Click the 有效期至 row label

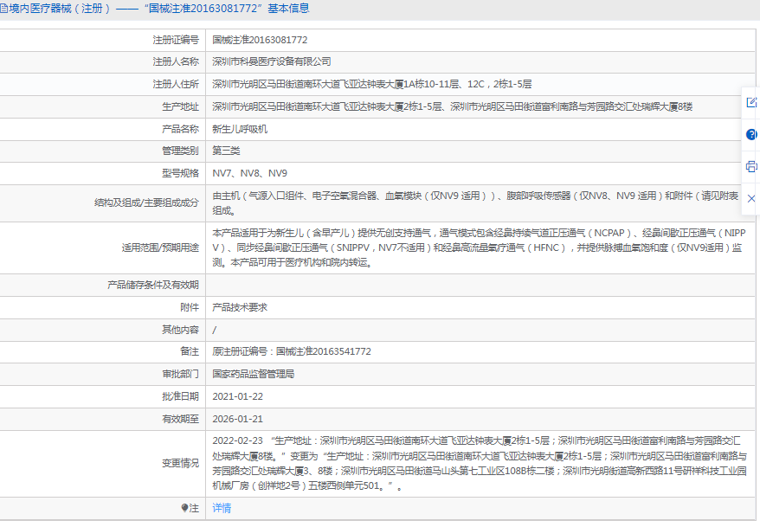point(180,419)
